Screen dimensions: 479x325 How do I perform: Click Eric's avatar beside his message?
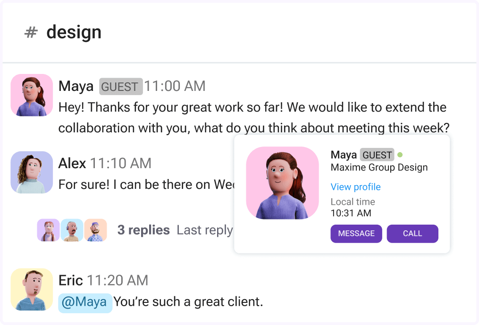[31, 289]
